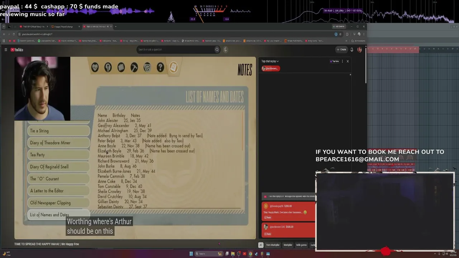Open Diary Of Reginald Snell note

pyautogui.click(x=58, y=167)
